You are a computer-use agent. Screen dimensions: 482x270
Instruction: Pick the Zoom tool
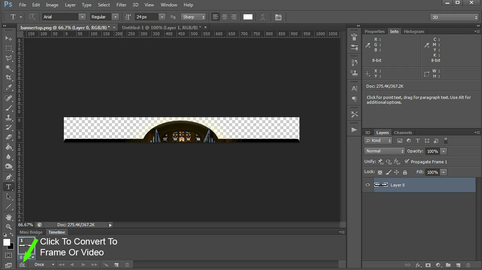[9, 227]
